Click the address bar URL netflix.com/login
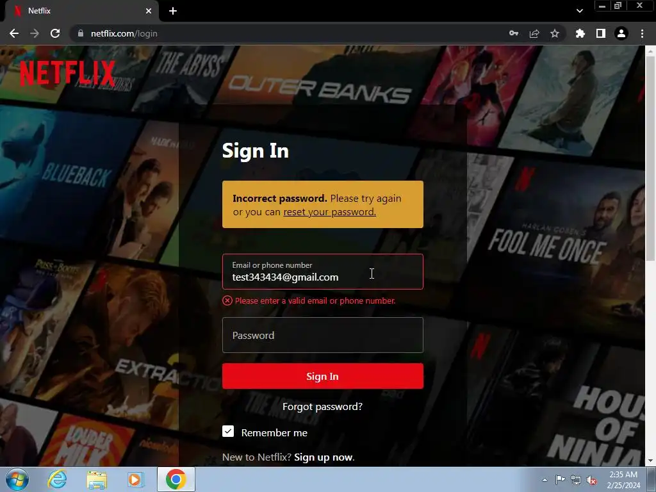The image size is (656, 492). [x=124, y=33]
